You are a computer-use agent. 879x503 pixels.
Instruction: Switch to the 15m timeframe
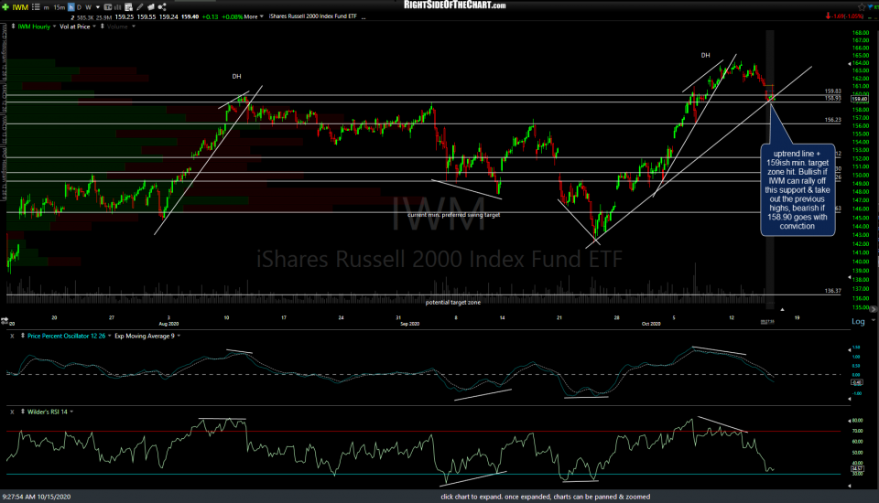(x=60, y=7)
